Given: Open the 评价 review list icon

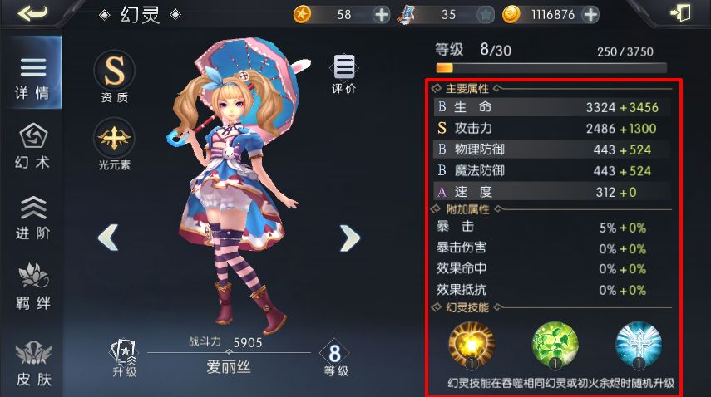Looking at the screenshot, I should click(344, 74).
